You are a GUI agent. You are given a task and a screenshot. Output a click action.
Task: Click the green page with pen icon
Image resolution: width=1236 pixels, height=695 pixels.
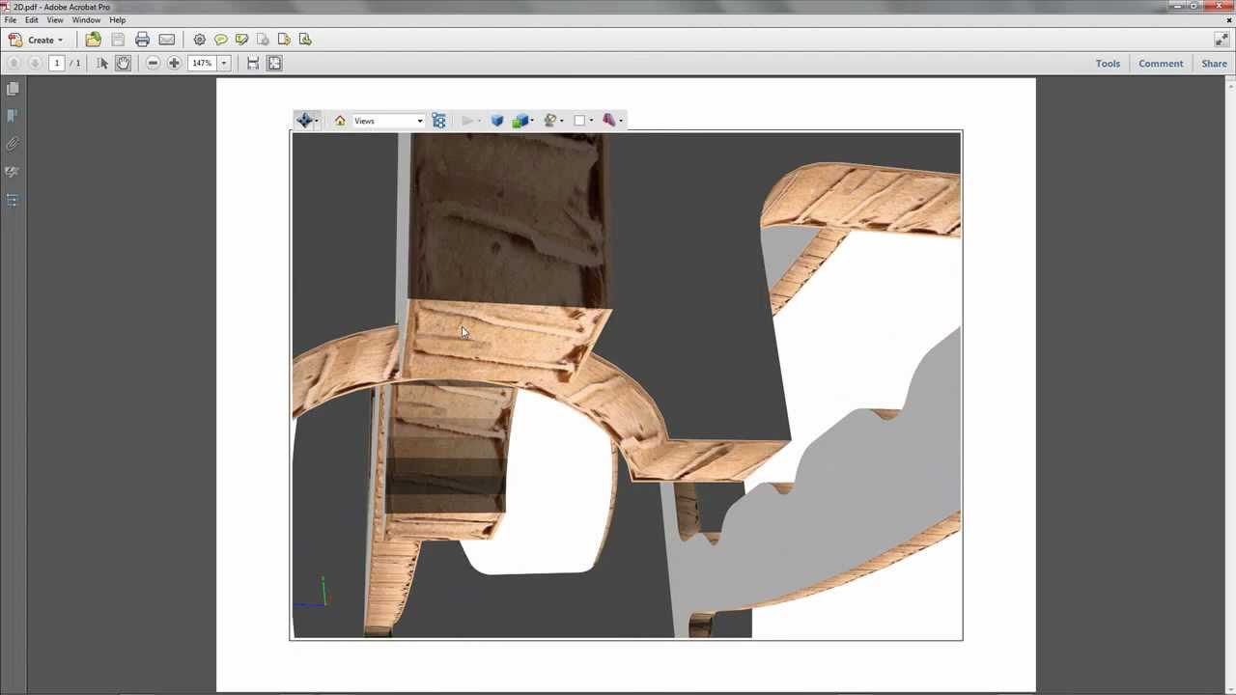pyautogui.click(x=305, y=40)
